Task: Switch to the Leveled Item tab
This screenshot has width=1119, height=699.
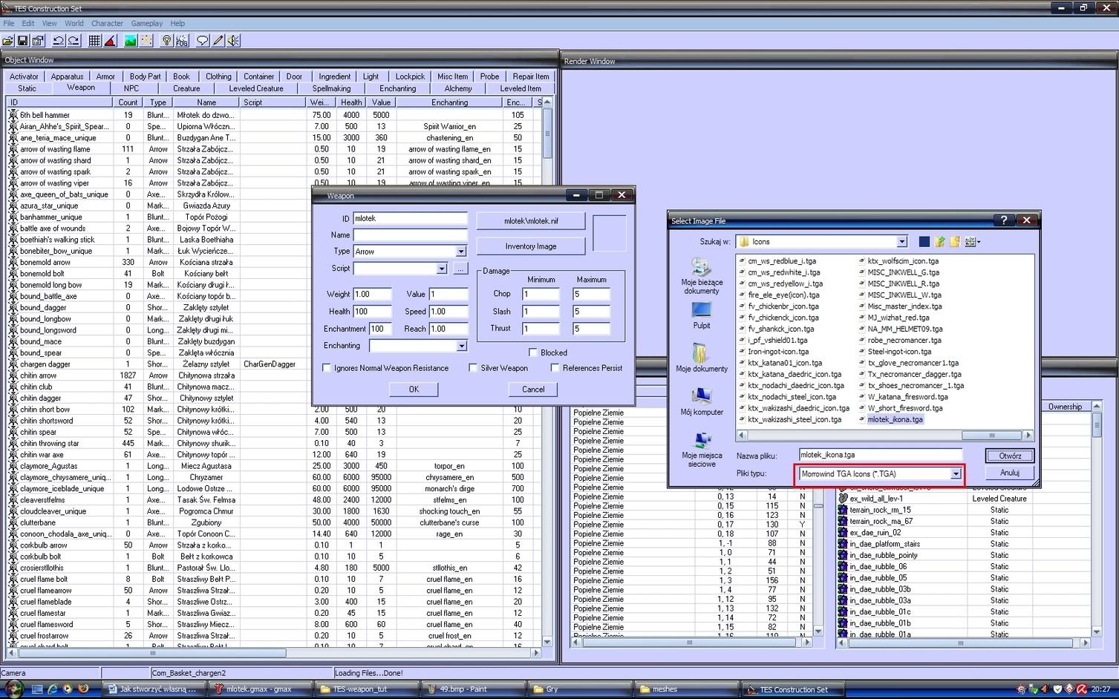Action: coord(521,88)
